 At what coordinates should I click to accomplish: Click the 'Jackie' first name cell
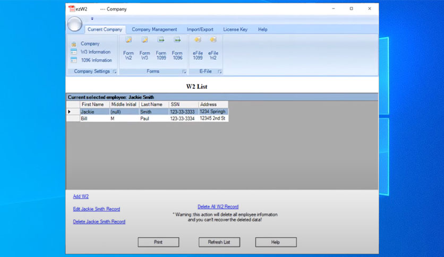coord(95,112)
